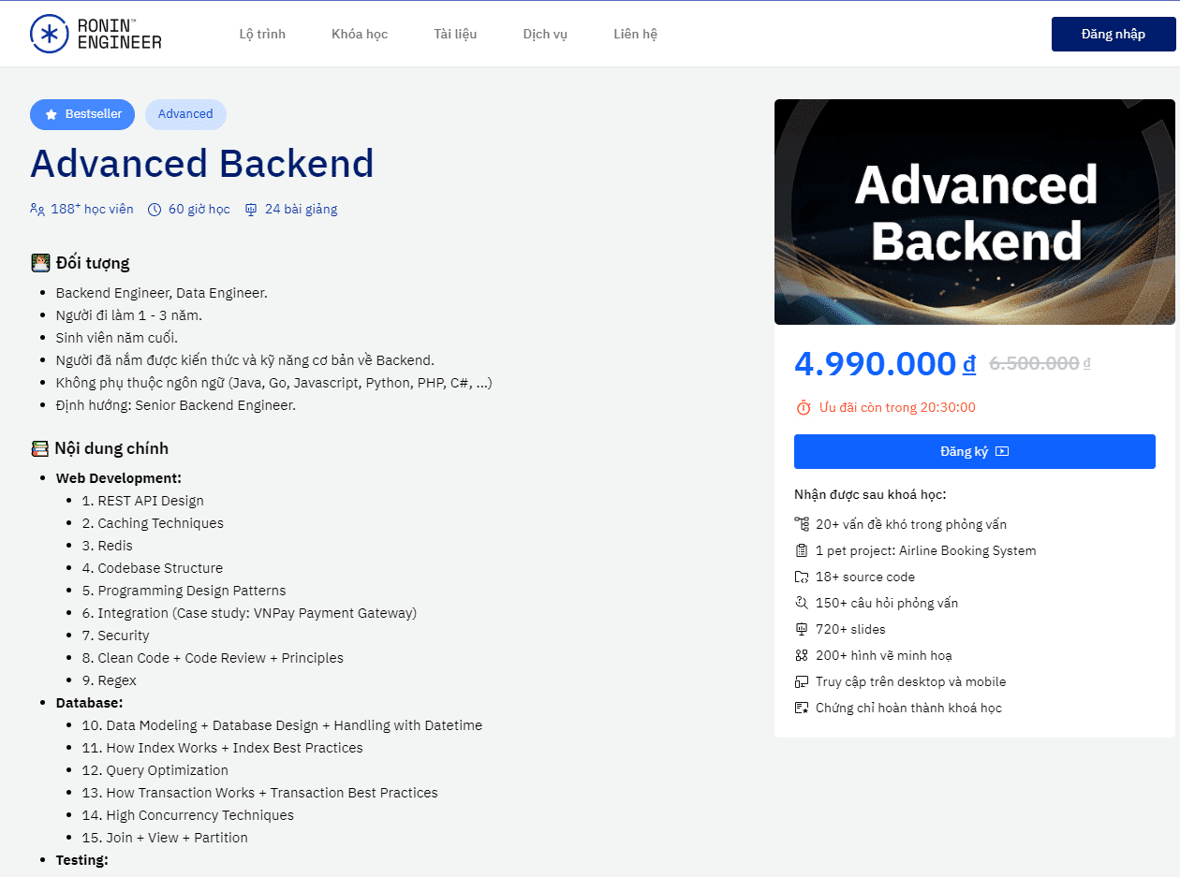Click 'Backend Engineer, Data Engineer.' list item
The image size is (1180, 877).
[x=161, y=293]
